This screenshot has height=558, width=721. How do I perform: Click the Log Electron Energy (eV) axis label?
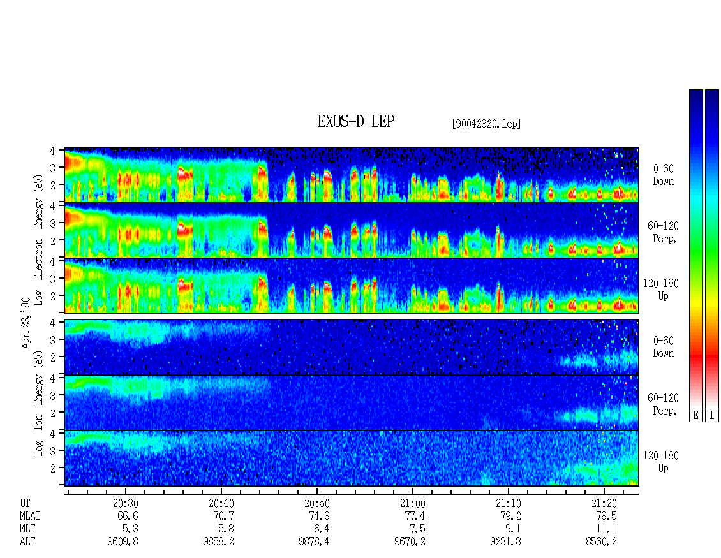[x=38, y=240]
